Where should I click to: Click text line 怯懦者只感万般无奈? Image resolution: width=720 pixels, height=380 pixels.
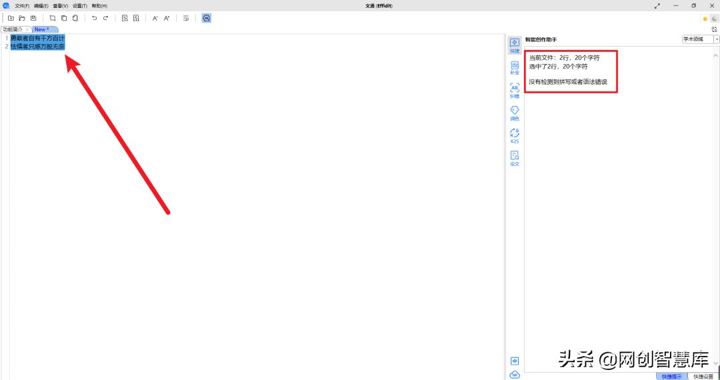coord(37,47)
